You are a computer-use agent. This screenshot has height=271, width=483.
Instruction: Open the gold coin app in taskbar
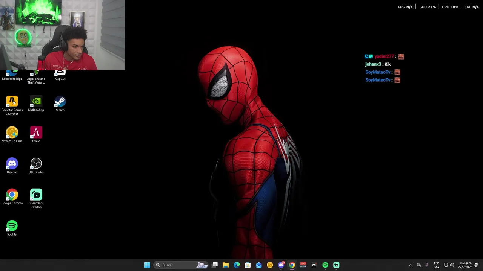270,265
